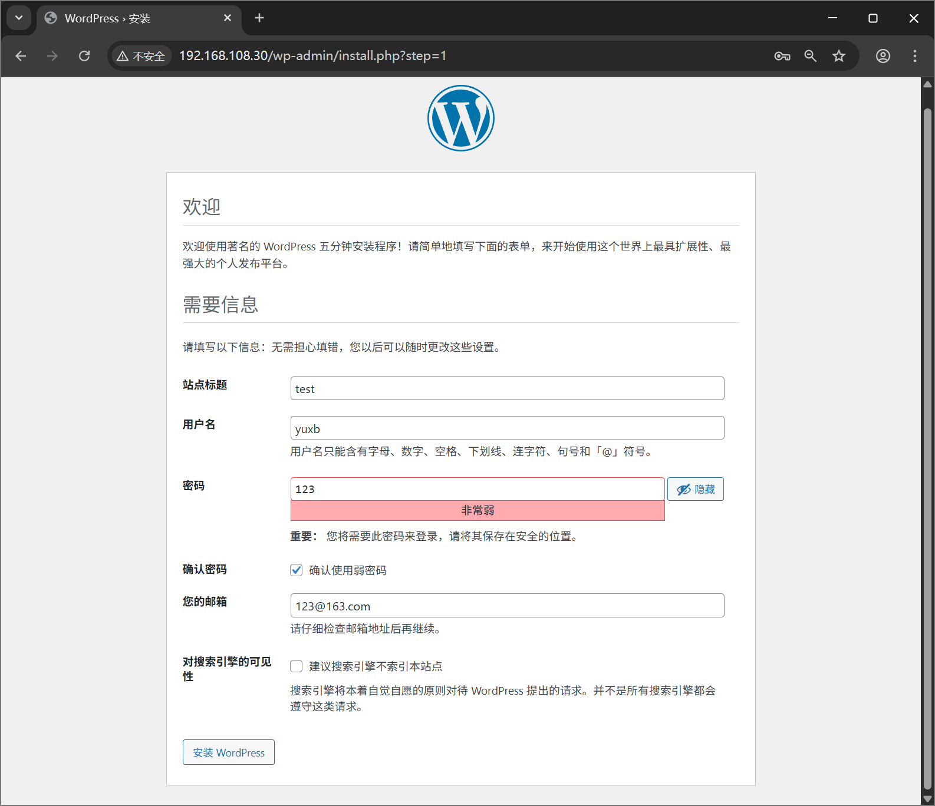Click the address bar URL
Viewport: 935px width, 806px height.
(x=313, y=56)
